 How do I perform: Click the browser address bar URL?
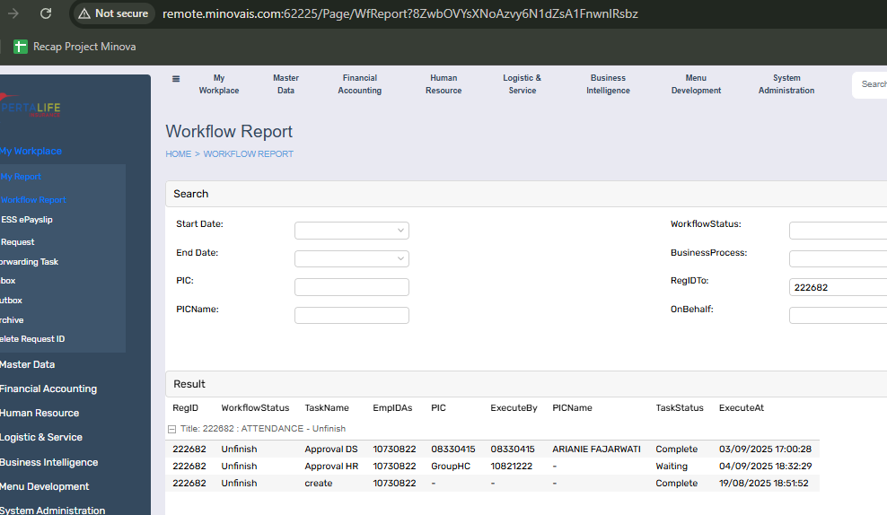click(x=400, y=13)
